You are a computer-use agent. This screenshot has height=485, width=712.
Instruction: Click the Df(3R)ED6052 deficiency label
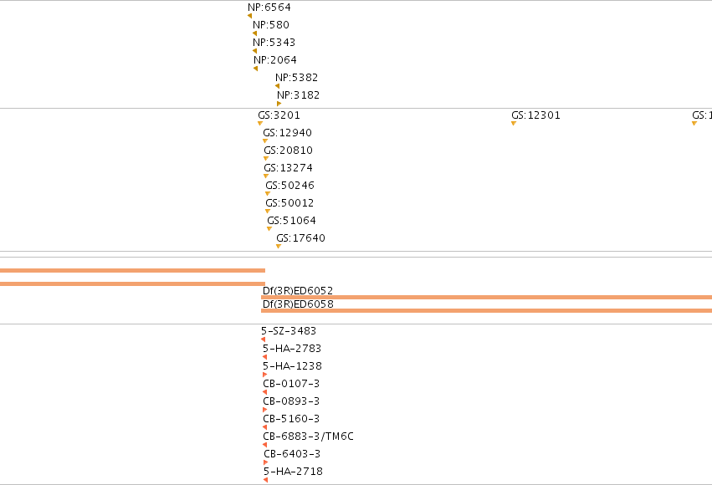[298, 290]
